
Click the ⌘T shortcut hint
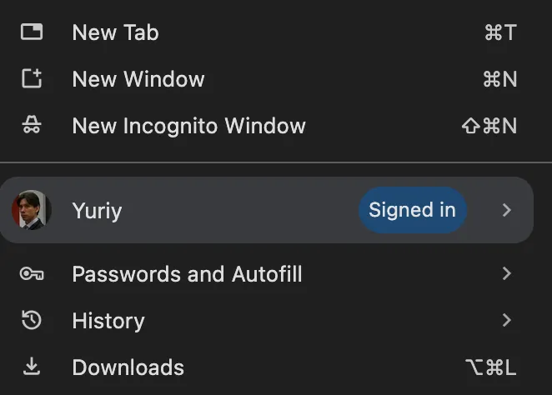[x=500, y=32]
